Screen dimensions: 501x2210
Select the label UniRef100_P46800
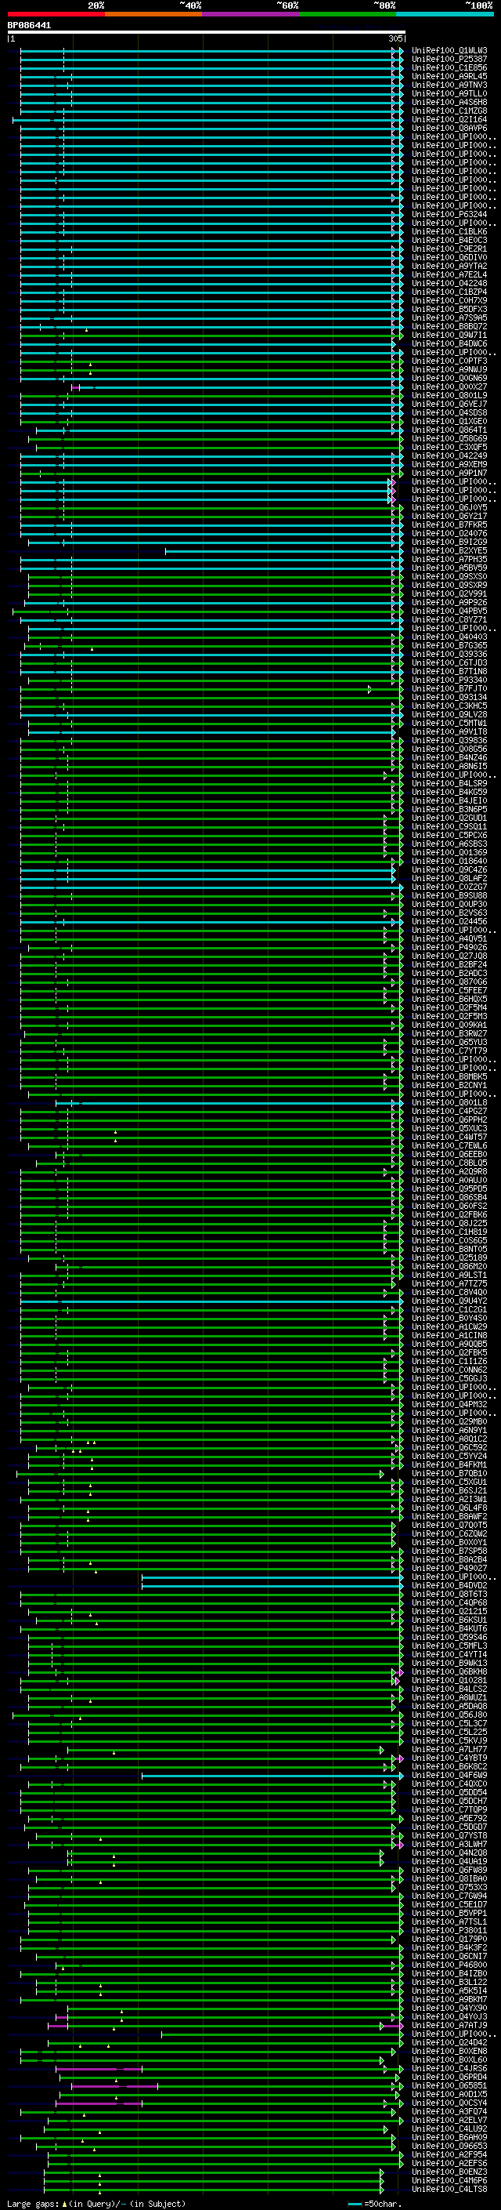click(x=449, y=1965)
